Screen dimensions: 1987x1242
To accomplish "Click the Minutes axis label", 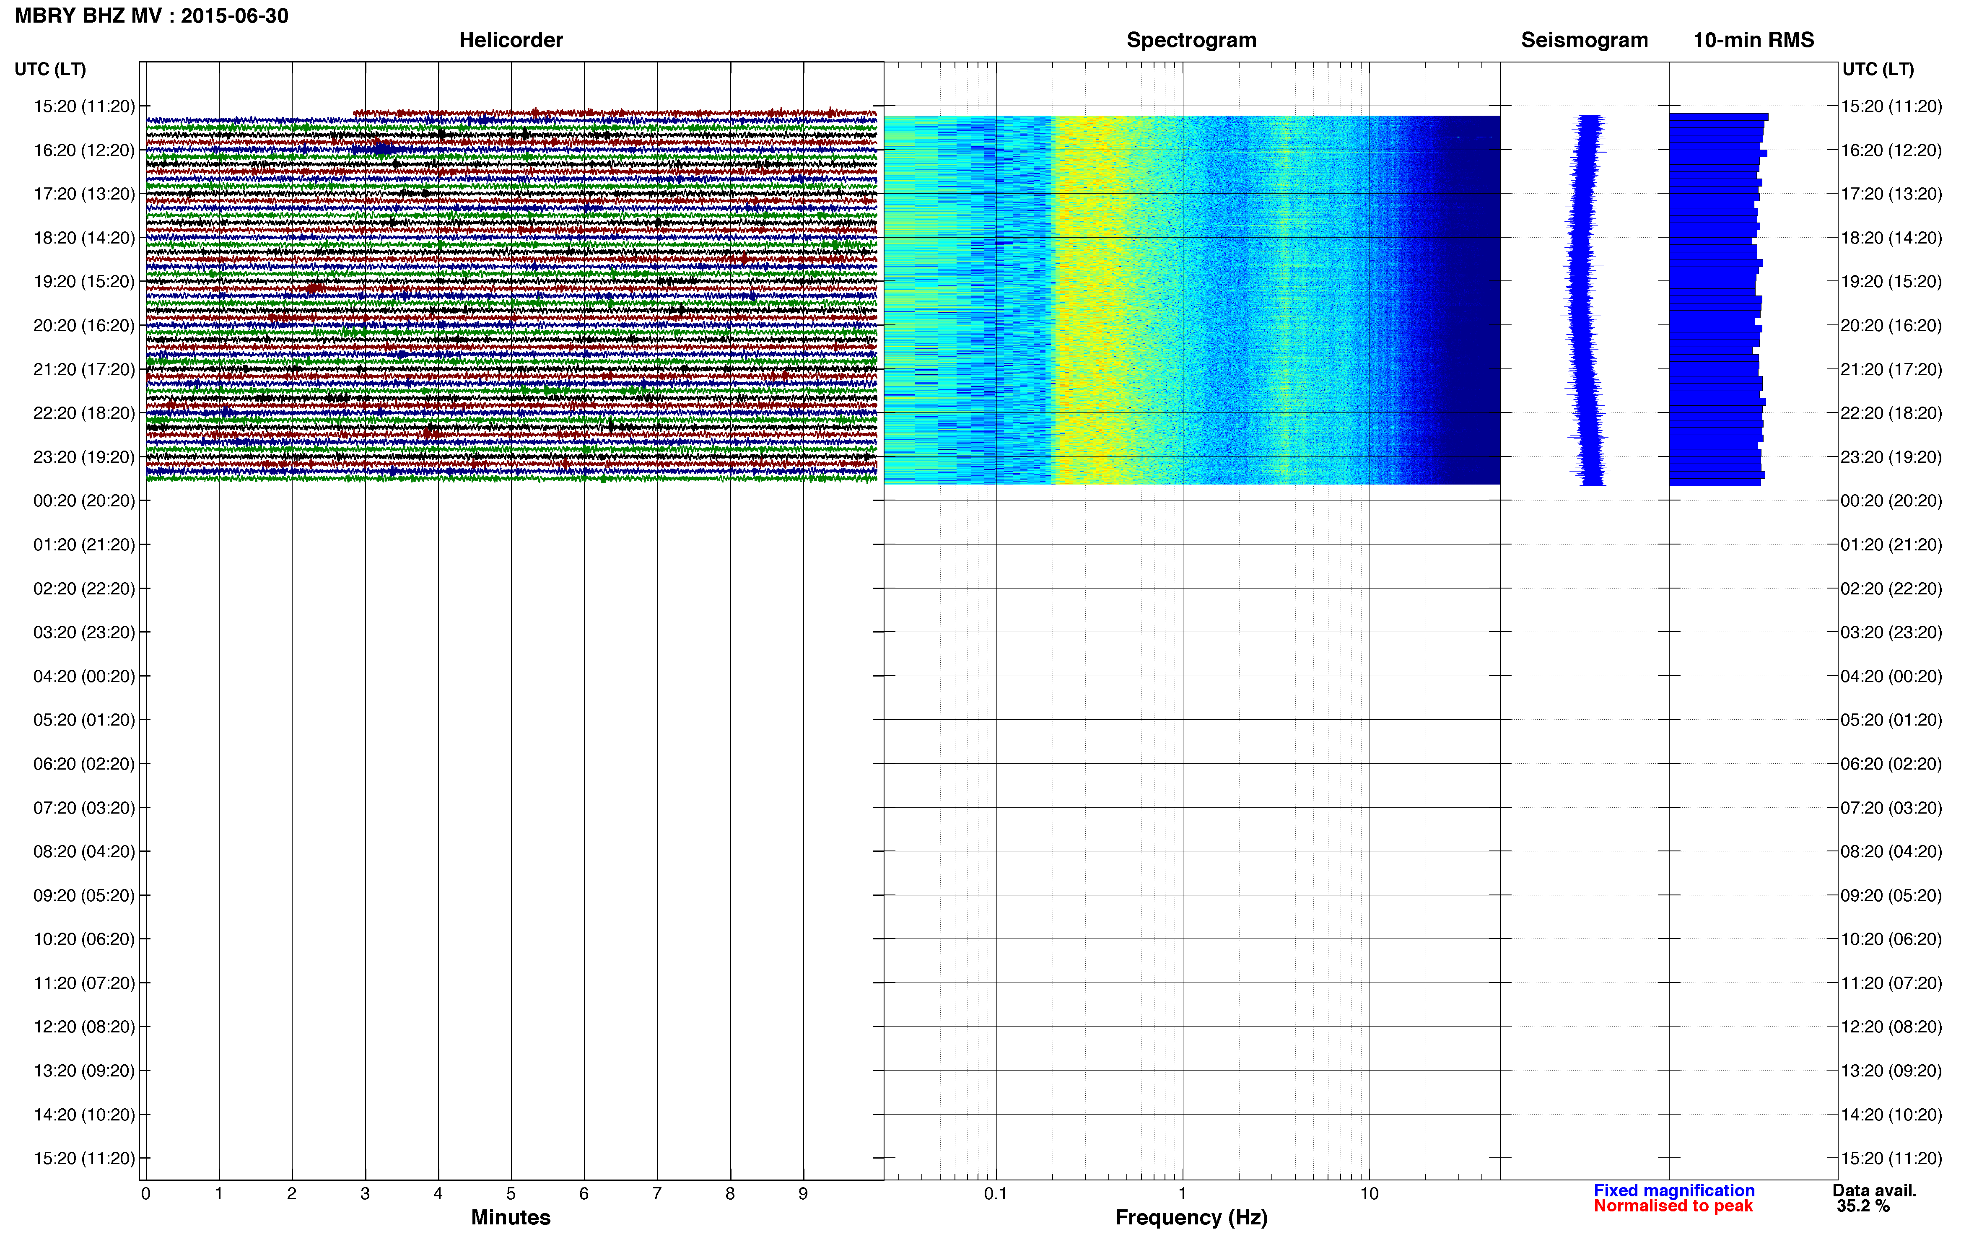I will (511, 1217).
